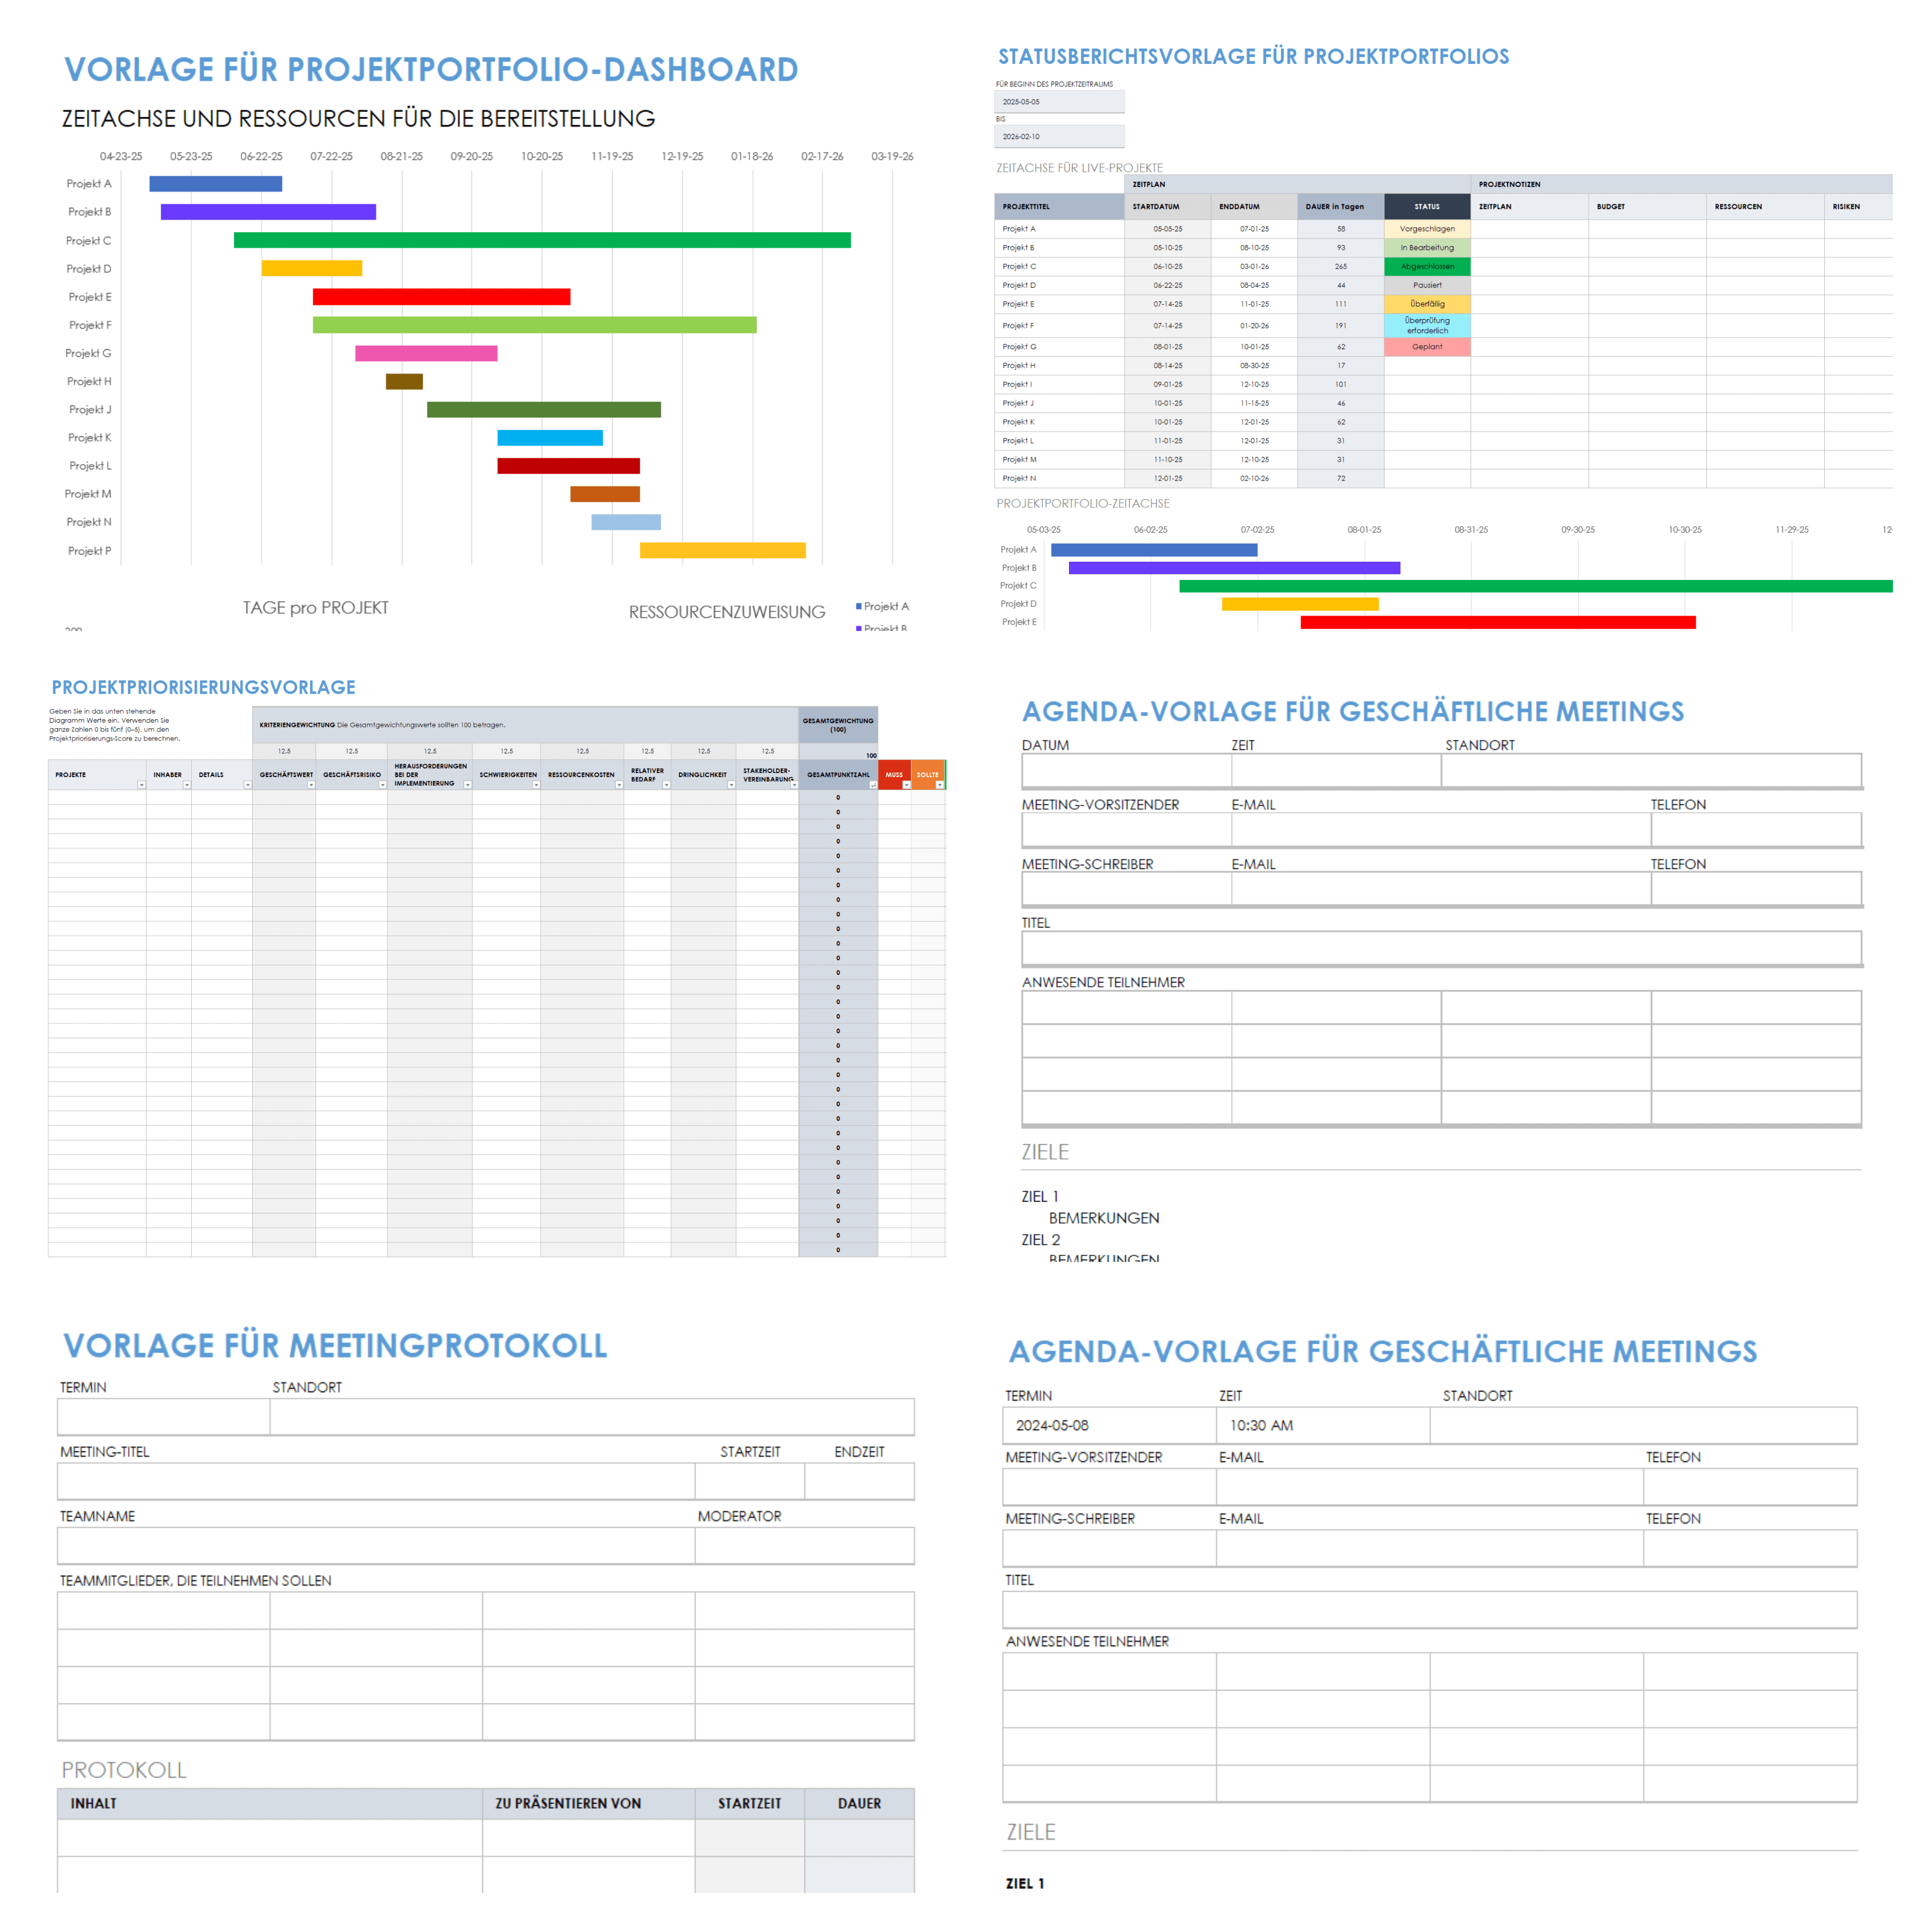1932x1932 pixels.
Task: Open the GESAMTPUNKTZAHL sort arrow
Action: (x=873, y=785)
